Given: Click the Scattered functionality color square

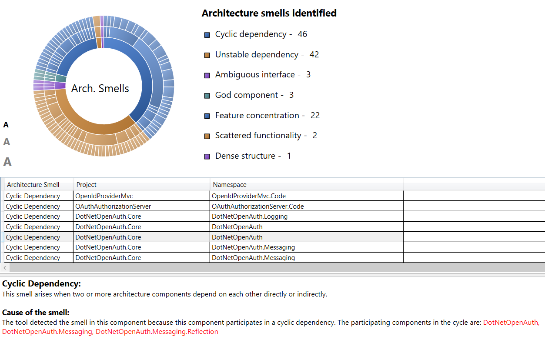Looking at the screenshot, I should (x=207, y=136).
